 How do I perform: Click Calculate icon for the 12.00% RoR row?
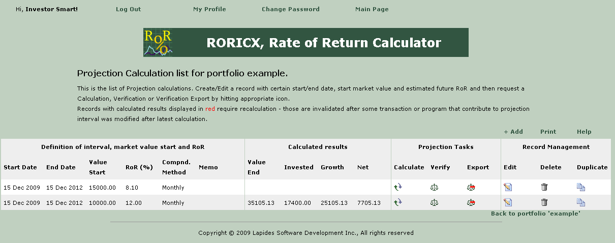[x=398, y=202]
